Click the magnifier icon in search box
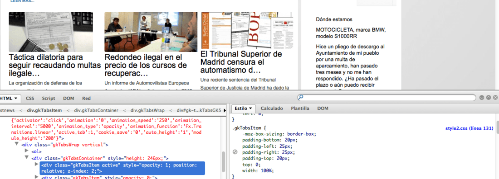Viewport: 499px width, 179px height. (x=300, y=97)
